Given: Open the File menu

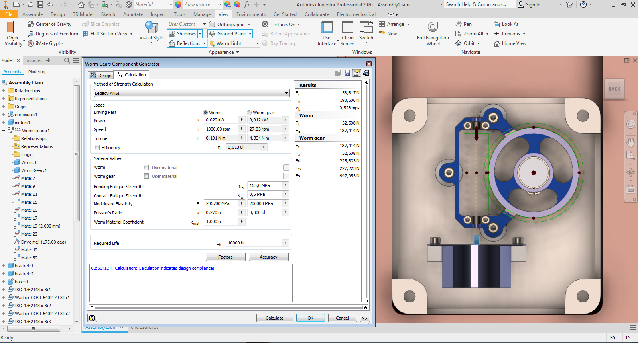Looking at the screenshot, I should (9, 14).
